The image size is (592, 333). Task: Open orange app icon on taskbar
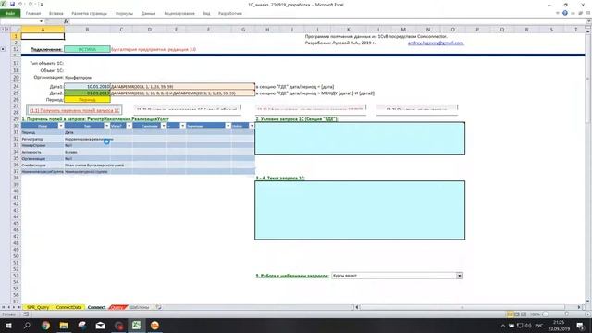[x=154, y=326]
